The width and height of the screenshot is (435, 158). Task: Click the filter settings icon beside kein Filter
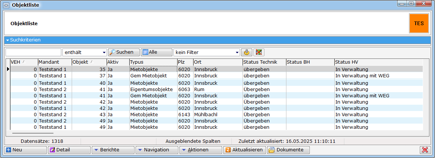tap(246, 52)
